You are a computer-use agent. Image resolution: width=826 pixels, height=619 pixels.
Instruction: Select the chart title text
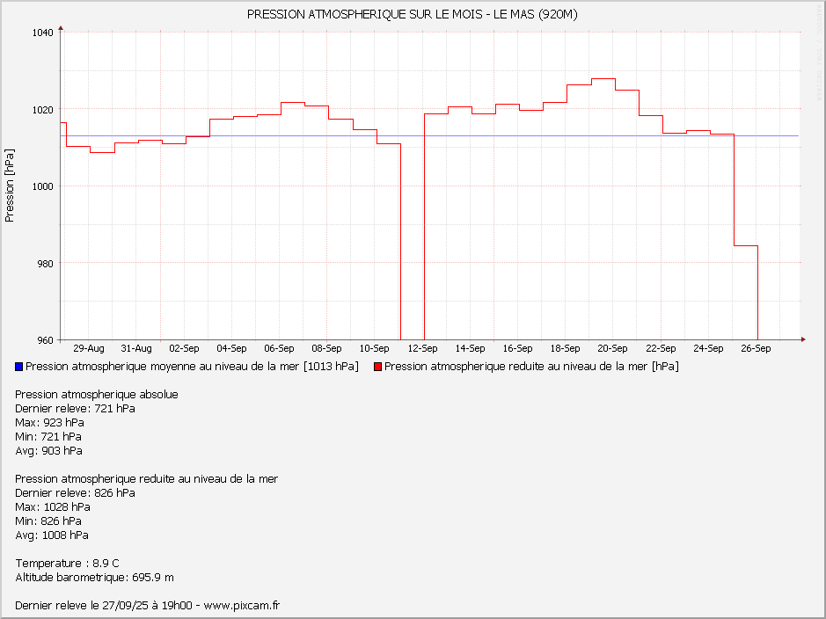tap(413, 14)
